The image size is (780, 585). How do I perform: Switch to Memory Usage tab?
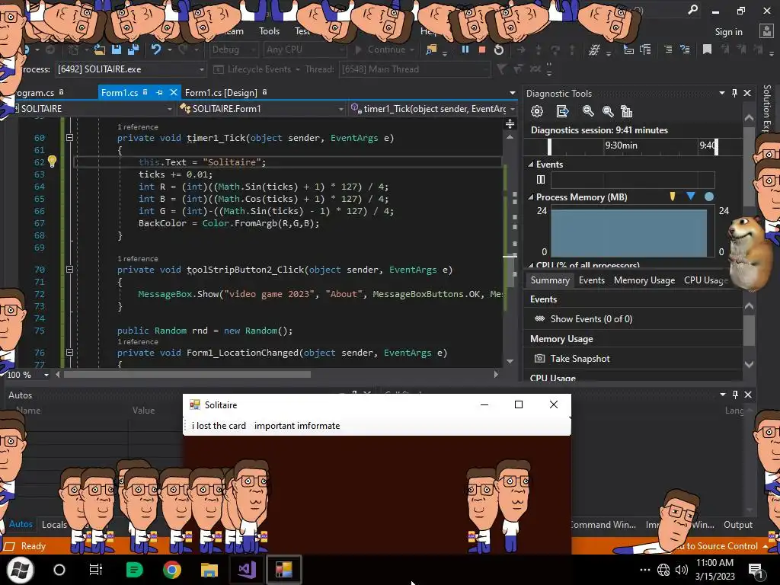[x=644, y=280]
